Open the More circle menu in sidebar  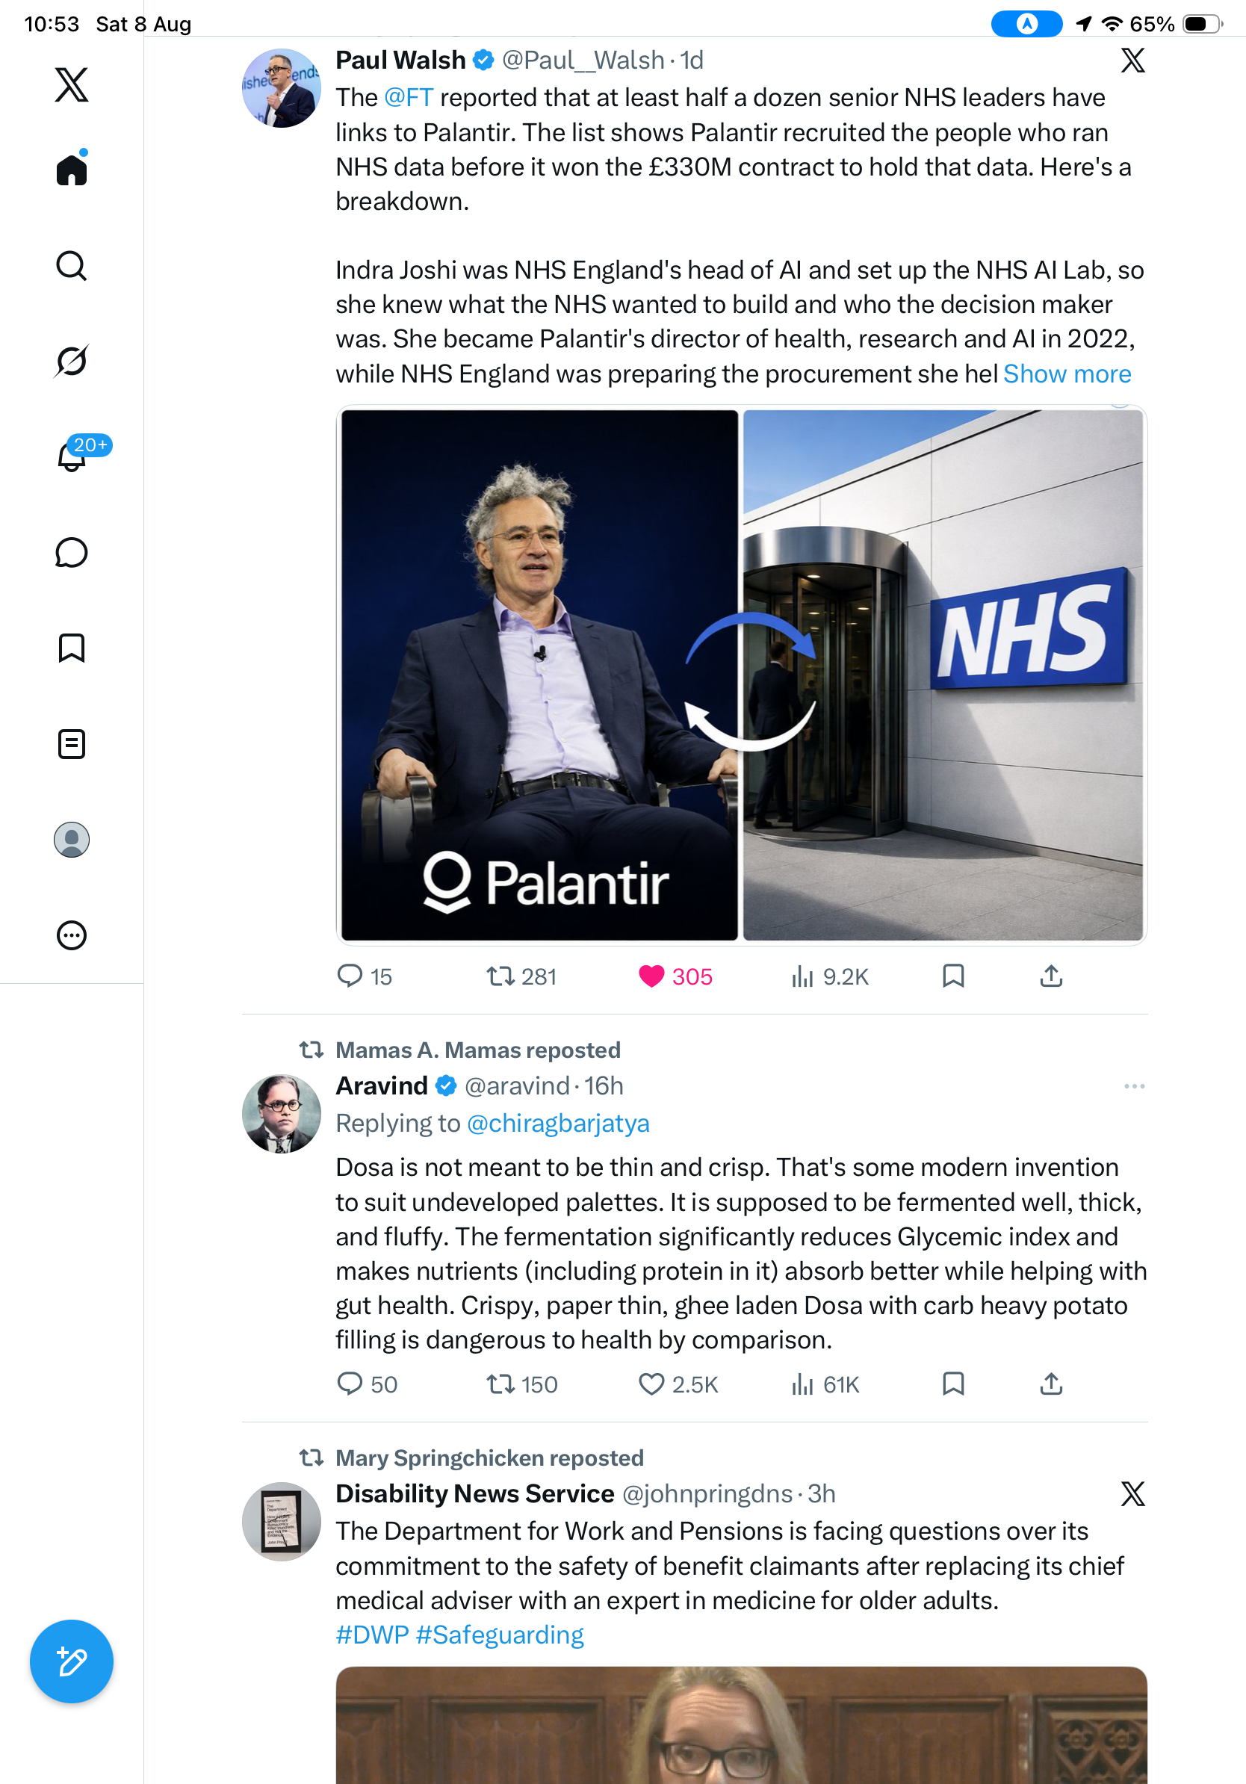(72, 935)
